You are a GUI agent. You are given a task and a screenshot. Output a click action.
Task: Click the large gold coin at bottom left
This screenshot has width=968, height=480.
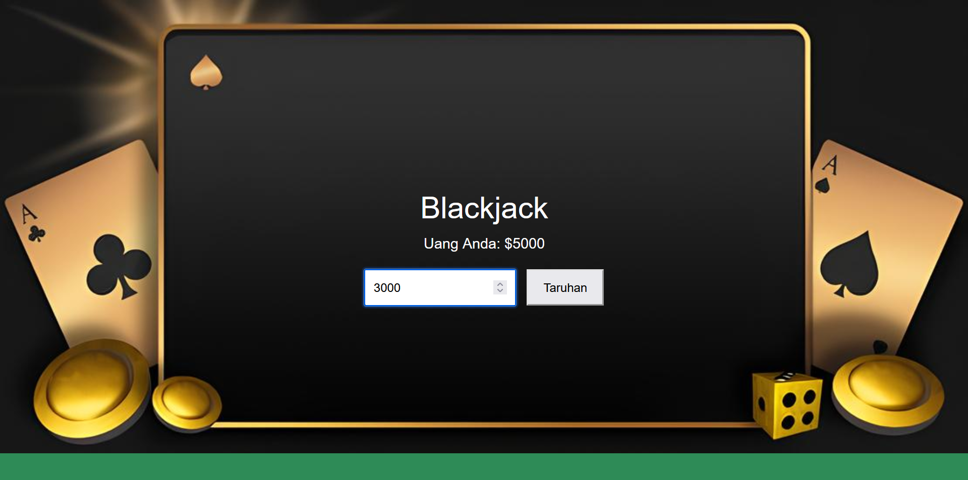pos(91,390)
